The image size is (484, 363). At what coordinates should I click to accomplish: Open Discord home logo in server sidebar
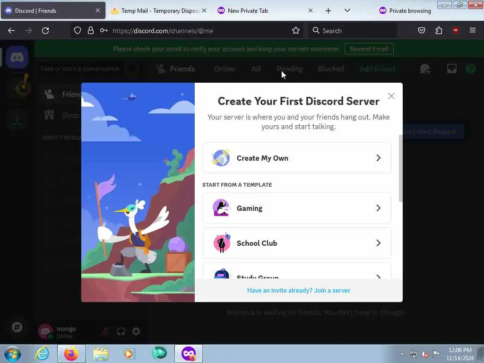17,57
